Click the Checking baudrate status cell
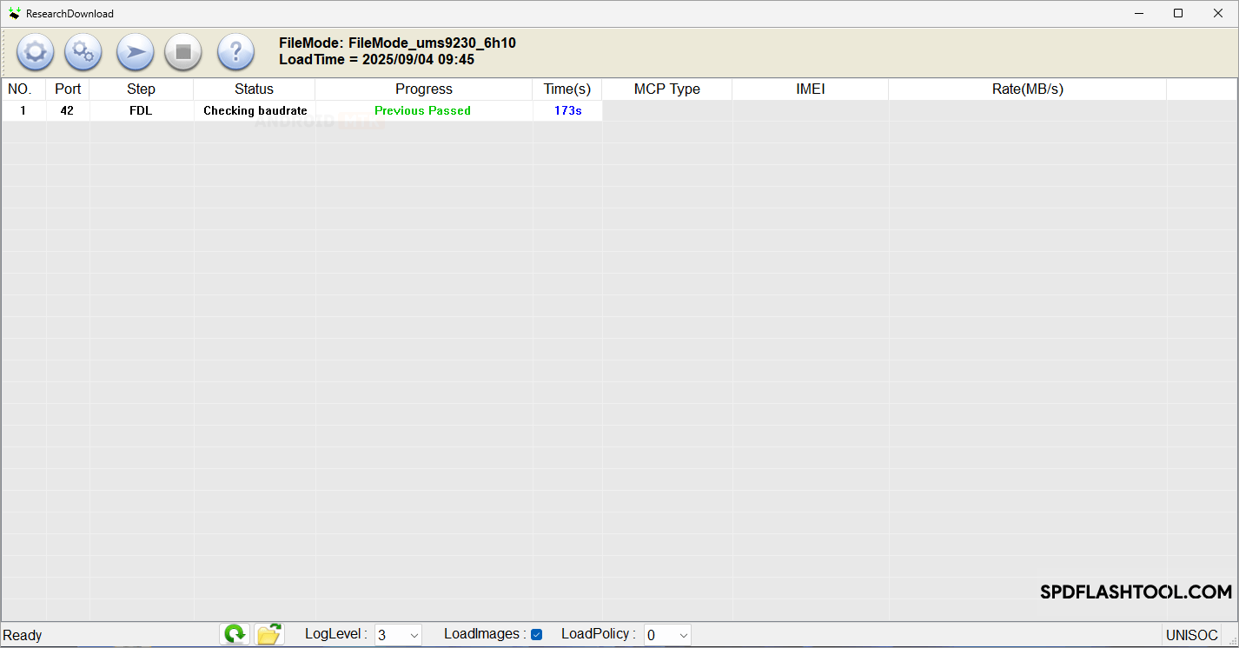This screenshot has width=1239, height=648. pyautogui.click(x=255, y=111)
